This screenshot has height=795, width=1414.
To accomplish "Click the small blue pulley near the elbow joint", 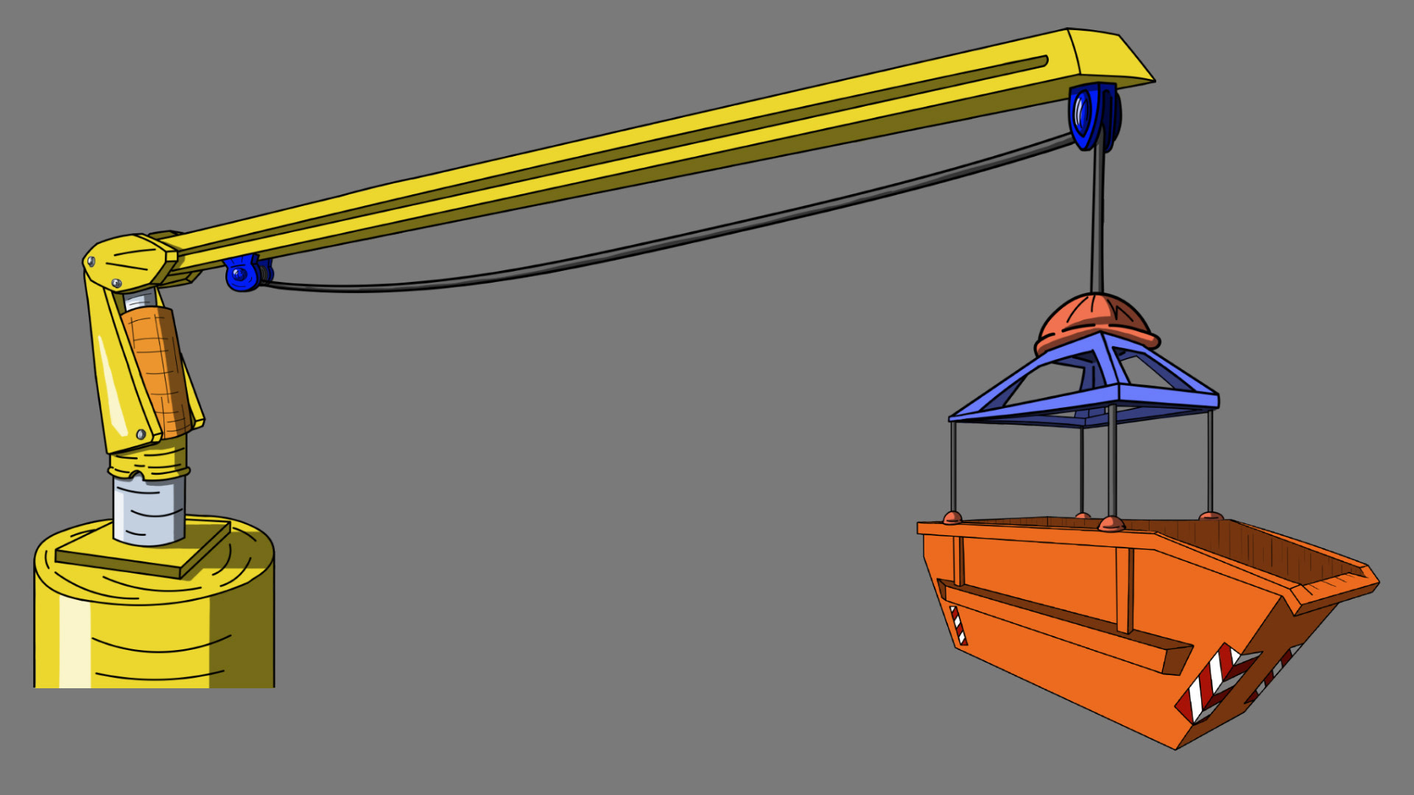I will [241, 275].
